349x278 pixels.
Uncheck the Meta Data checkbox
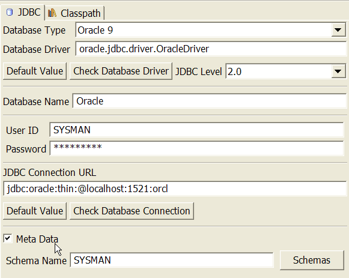point(8,238)
